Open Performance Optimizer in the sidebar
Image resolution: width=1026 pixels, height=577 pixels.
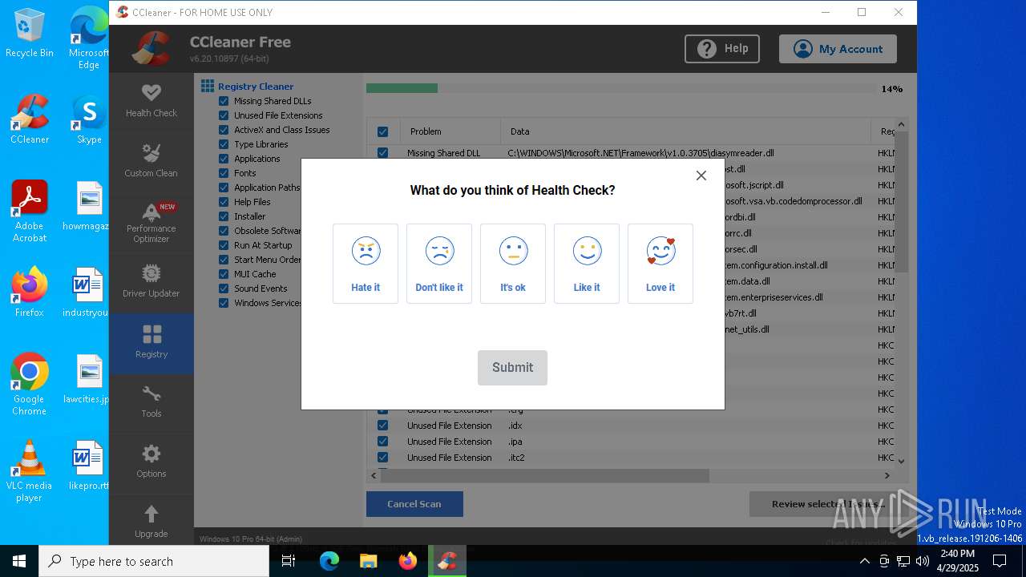151,223
